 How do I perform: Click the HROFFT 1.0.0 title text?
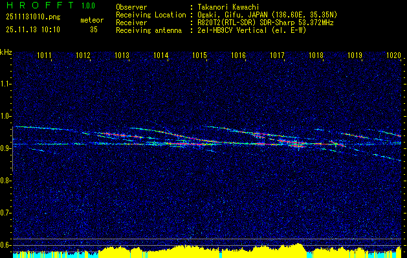pos(50,5)
